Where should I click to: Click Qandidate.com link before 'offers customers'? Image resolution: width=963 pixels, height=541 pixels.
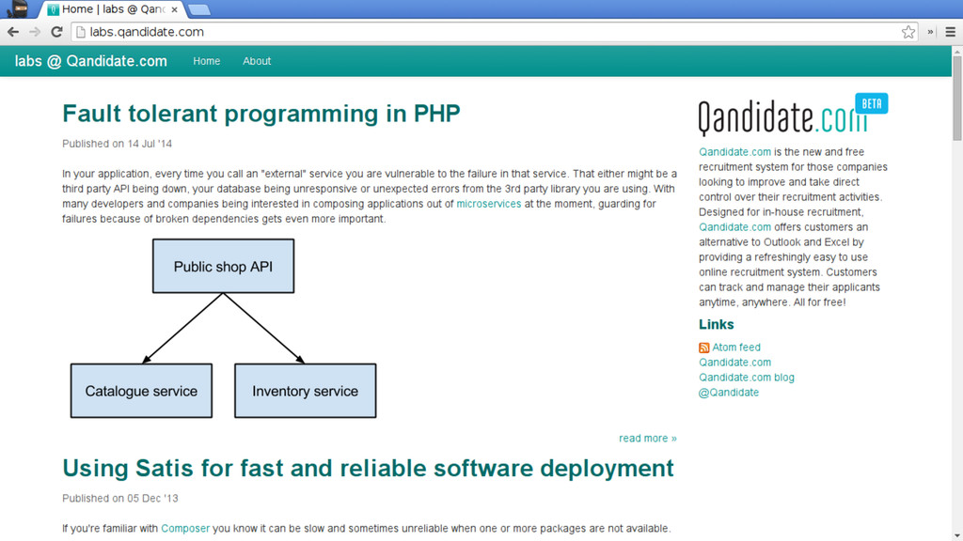tap(734, 227)
